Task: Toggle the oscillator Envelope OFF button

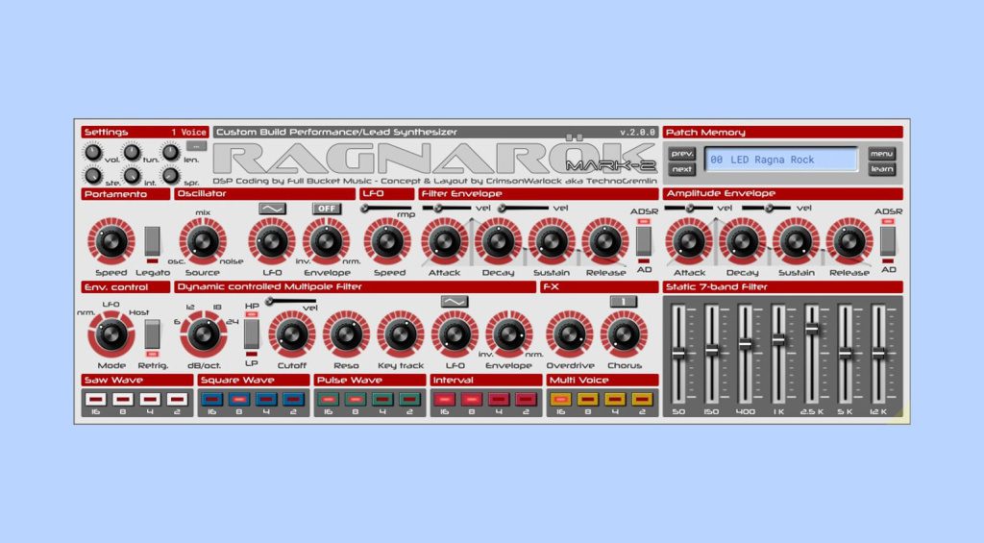Action: [x=327, y=208]
